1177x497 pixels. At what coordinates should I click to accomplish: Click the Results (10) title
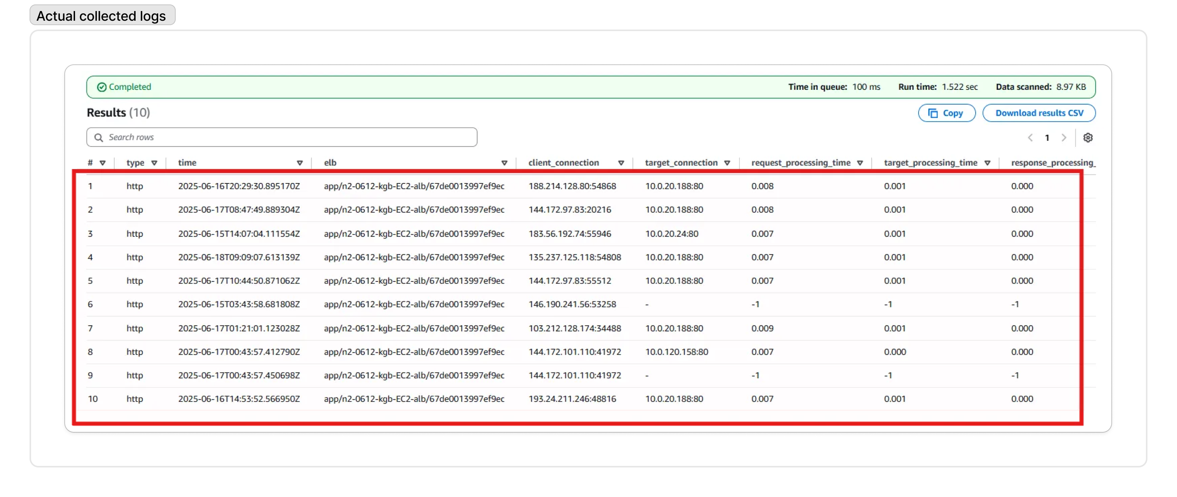(118, 112)
